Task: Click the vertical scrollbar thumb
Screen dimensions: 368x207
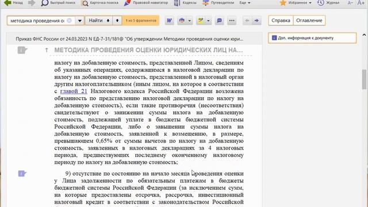Action: click(x=364, y=79)
